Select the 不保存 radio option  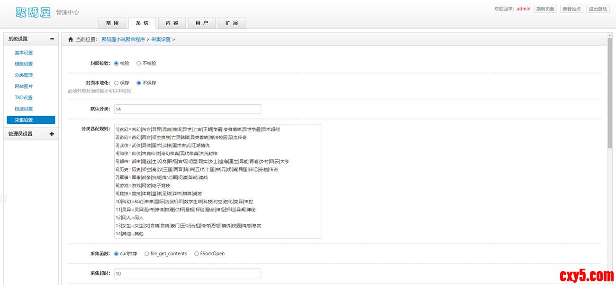pos(138,83)
